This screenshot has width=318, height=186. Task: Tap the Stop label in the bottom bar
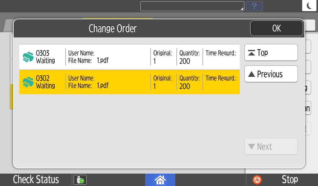coord(289,179)
